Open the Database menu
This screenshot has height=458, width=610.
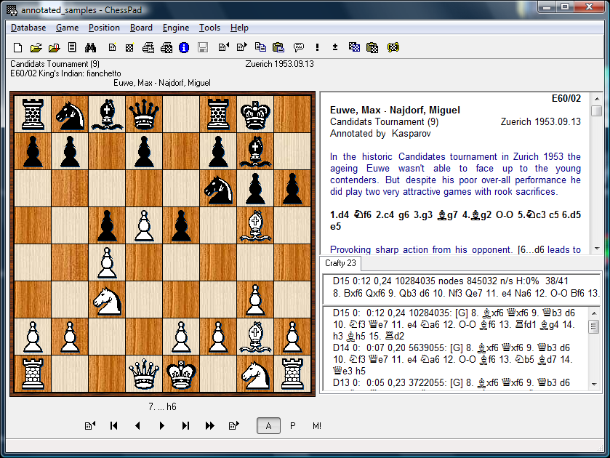(x=28, y=28)
